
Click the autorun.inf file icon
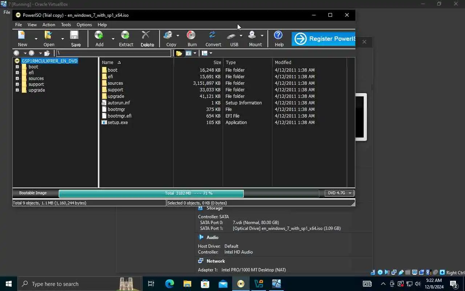[104, 103]
